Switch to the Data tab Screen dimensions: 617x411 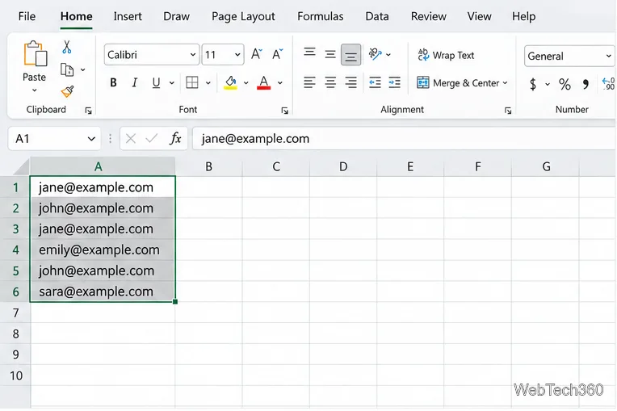coord(377,16)
